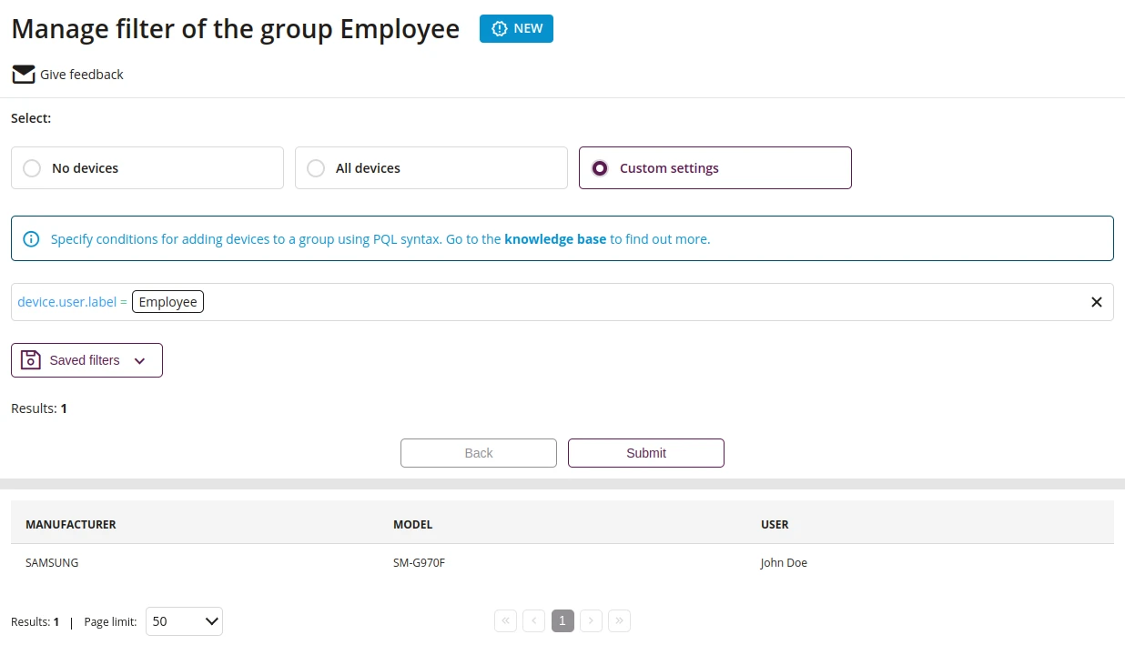Image resolution: width=1125 pixels, height=655 pixels.
Task: Click inside the PQL filter input field
Action: point(562,302)
